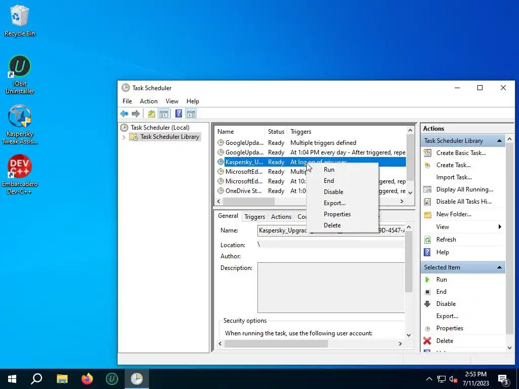This screenshot has height=389, width=519.
Task: Collapse the Task Scheduler Library actions section
Action: click(499, 141)
